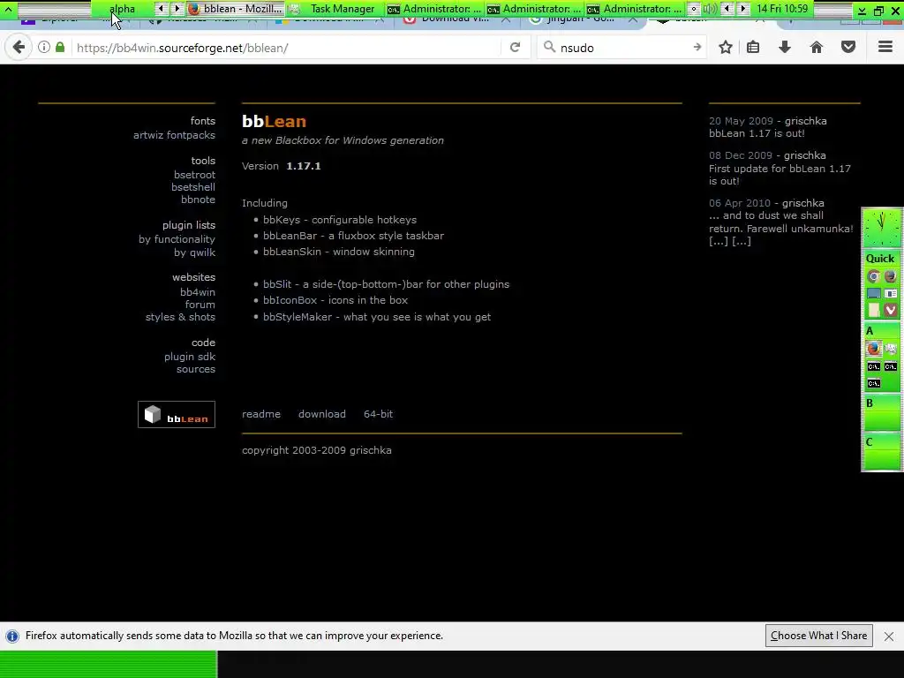Open the plugin sdk link
The image size is (904, 678).
click(189, 357)
